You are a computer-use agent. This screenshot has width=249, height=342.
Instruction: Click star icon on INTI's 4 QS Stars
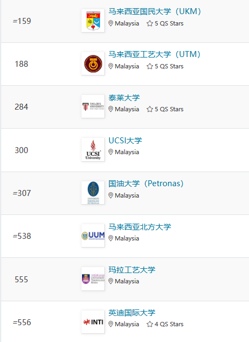coord(150,324)
